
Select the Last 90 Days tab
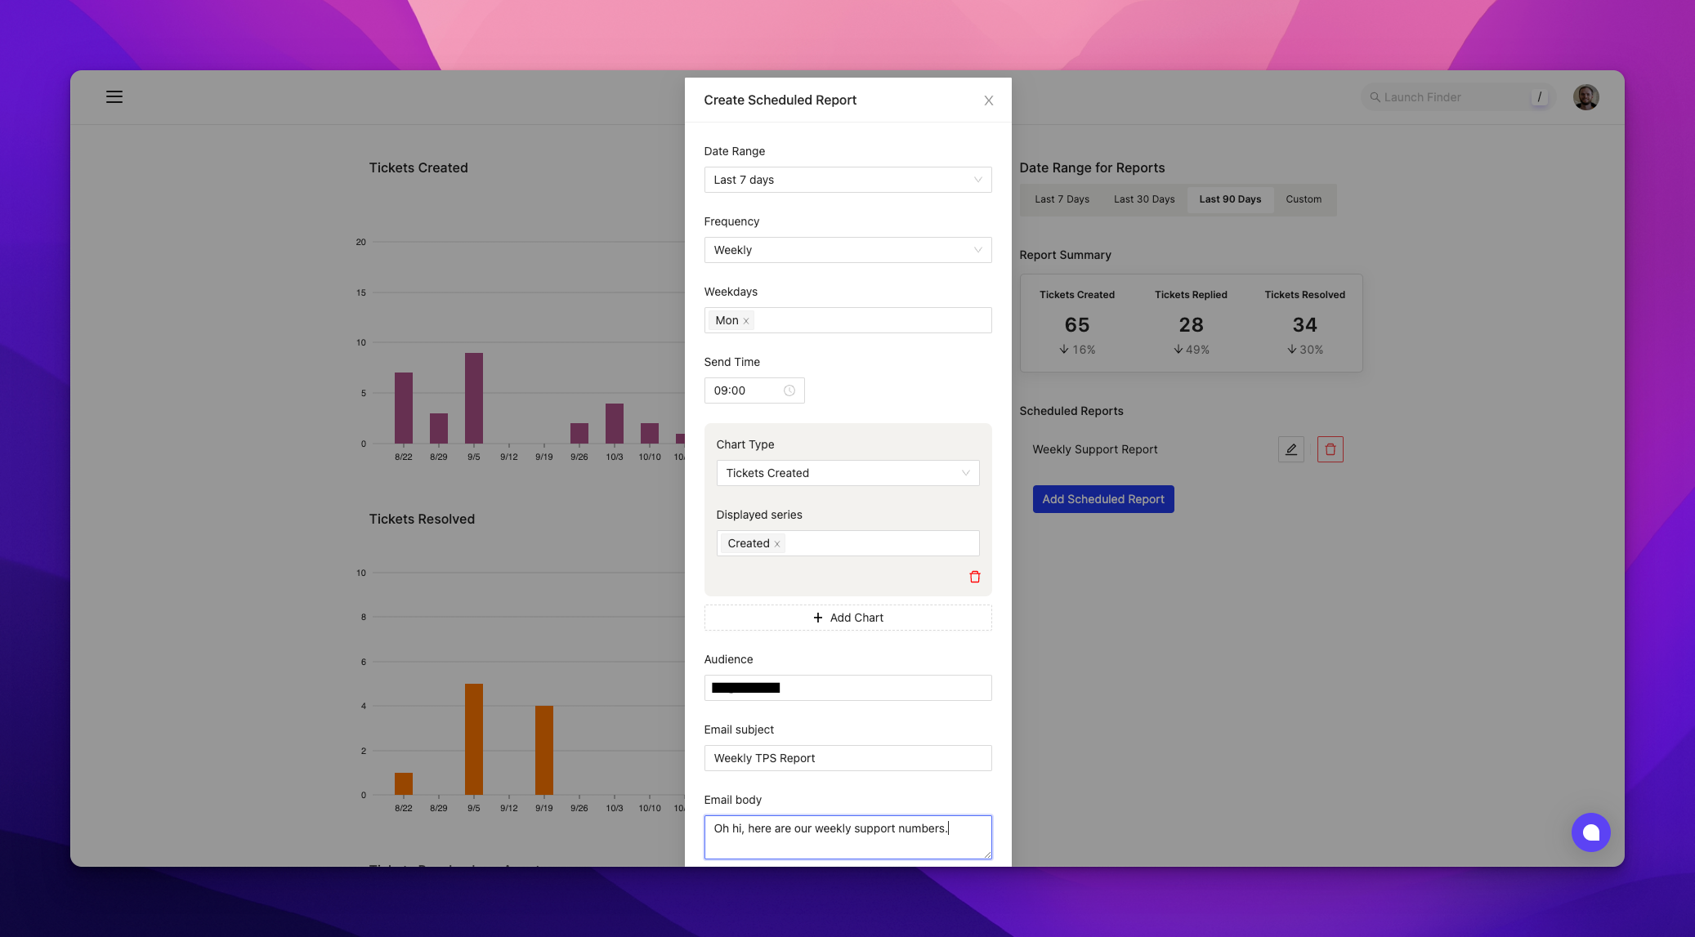point(1230,199)
